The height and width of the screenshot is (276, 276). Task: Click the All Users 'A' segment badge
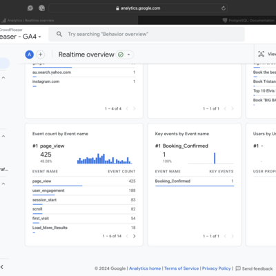click(29, 55)
